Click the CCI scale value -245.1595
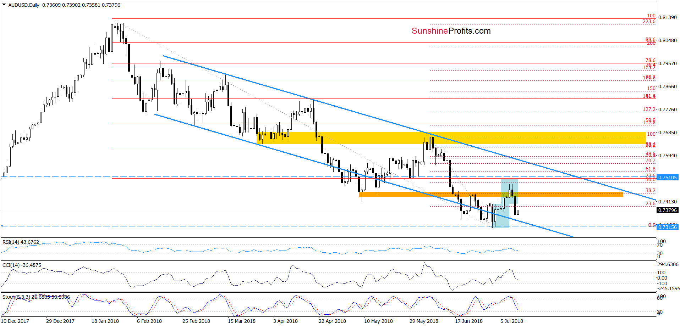Screen dimensions: 680x326 [x=668, y=288]
